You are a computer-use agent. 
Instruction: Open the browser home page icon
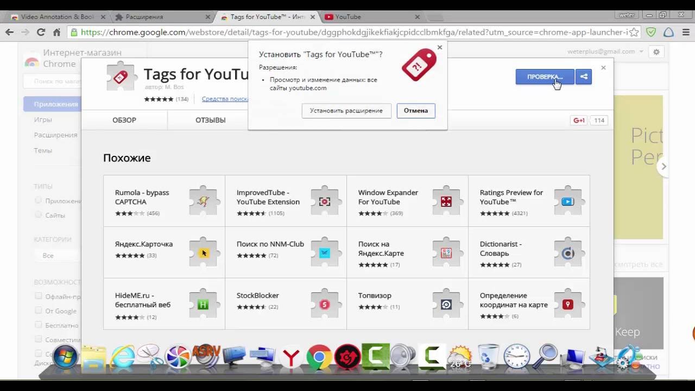[x=56, y=33]
